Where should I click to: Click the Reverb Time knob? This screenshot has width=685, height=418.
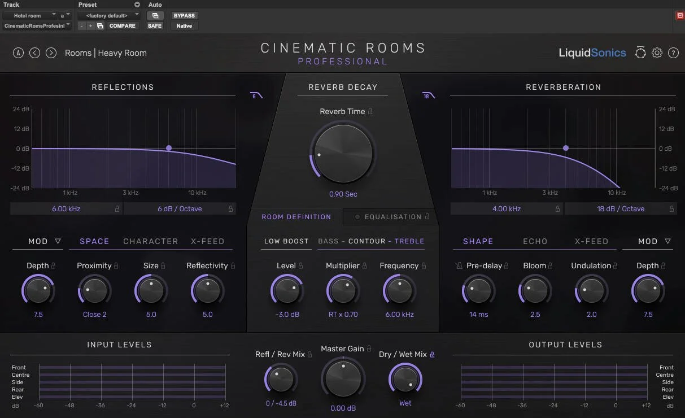(x=343, y=154)
